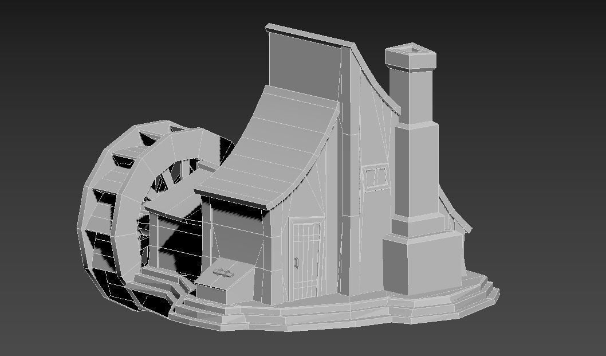Image resolution: width=606 pixels, height=356 pixels.
Task: Click the door handle detail
Action: 296,264
